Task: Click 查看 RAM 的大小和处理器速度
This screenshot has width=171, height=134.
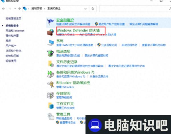Action: pos(75,45)
